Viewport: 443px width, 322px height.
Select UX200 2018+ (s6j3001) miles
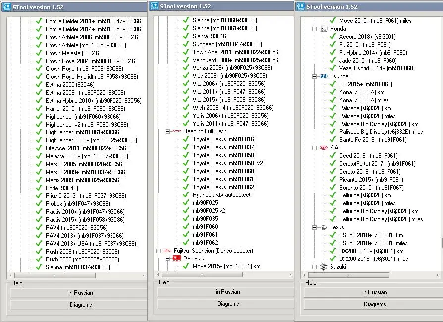tap(374, 258)
